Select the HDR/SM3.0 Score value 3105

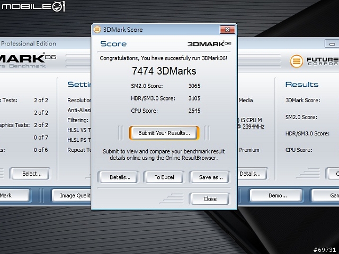[x=194, y=98]
